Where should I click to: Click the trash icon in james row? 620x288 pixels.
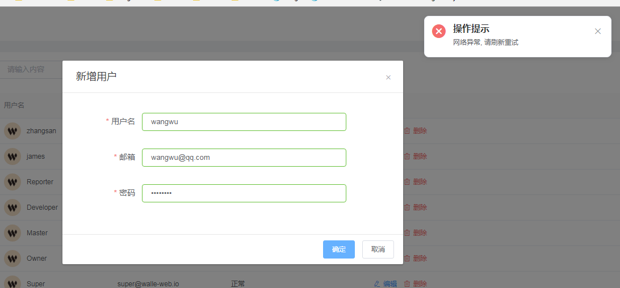pyautogui.click(x=407, y=156)
